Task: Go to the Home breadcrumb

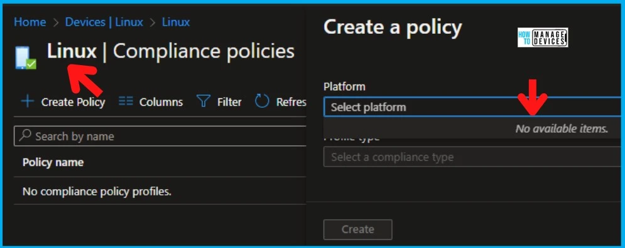Action: (x=30, y=22)
